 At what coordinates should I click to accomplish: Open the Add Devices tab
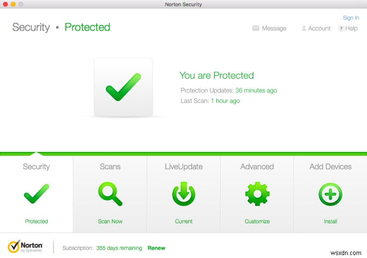click(330, 167)
